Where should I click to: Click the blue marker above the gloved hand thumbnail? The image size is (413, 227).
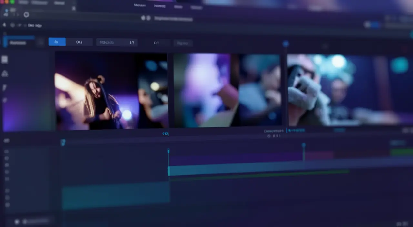pos(286,44)
